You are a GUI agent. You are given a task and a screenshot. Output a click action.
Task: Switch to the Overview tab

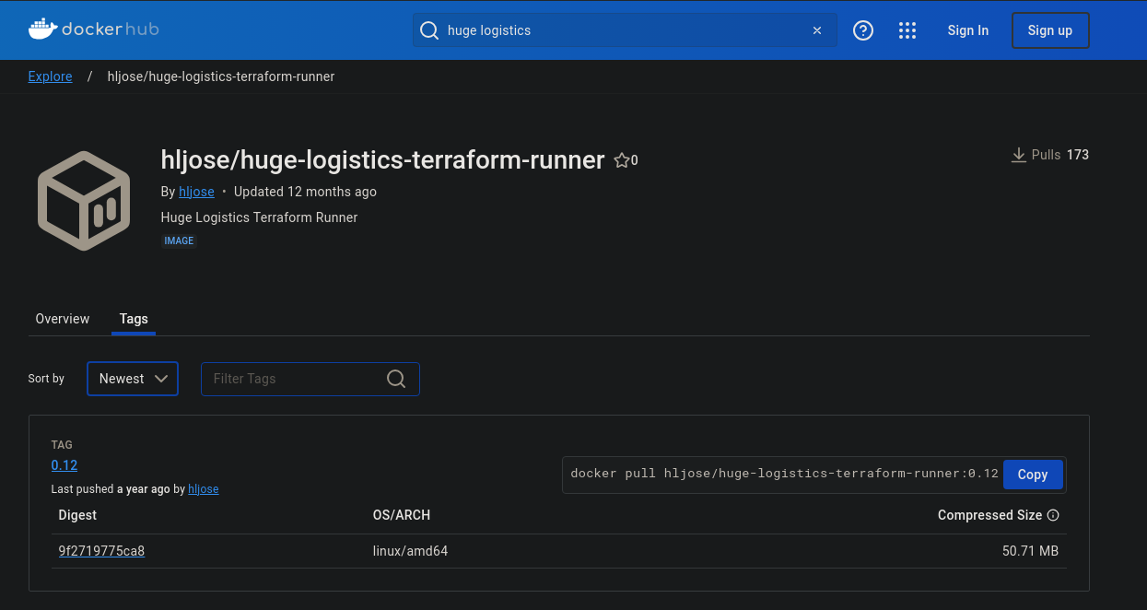[x=63, y=319]
